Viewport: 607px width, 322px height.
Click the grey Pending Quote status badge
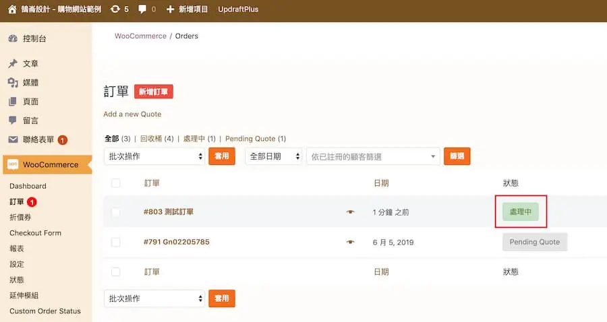[x=535, y=242]
